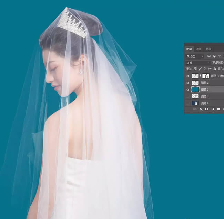Viewport: 224px width, 219px height.
Task: Switch to the 图层 (Layers) tab
Action: click(x=189, y=49)
